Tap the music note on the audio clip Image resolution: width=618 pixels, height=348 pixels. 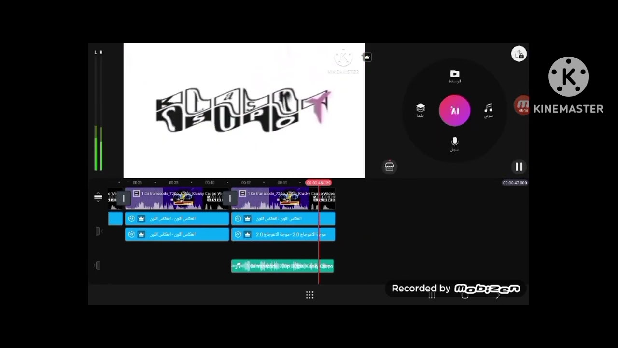click(x=238, y=266)
